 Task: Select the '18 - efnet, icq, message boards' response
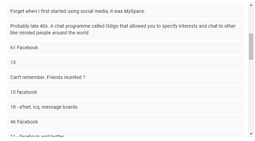coord(125,107)
